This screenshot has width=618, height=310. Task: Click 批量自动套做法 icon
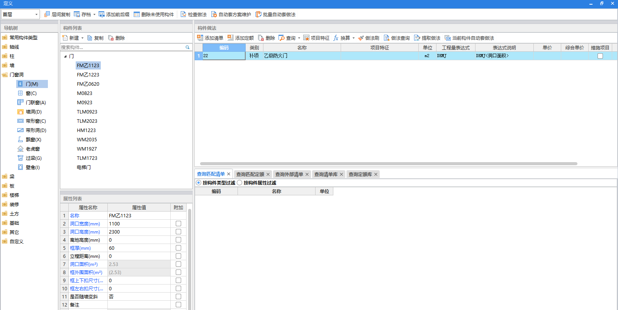click(258, 14)
